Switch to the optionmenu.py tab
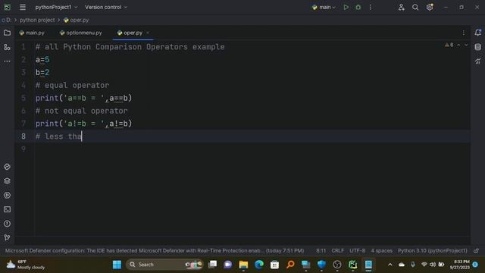This screenshot has width=485, height=273. click(x=81, y=33)
